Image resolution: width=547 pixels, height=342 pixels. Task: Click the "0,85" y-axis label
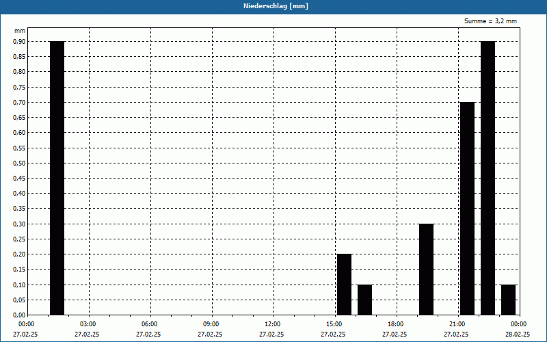click(x=19, y=57)
